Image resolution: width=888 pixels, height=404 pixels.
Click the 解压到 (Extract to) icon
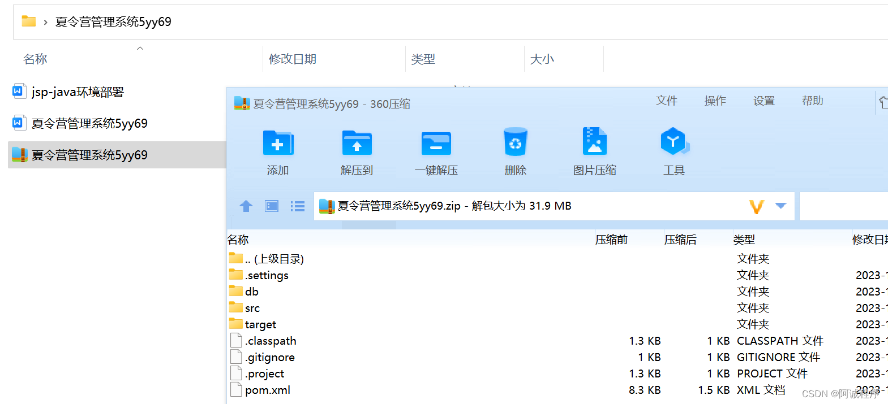click(357, 143)
